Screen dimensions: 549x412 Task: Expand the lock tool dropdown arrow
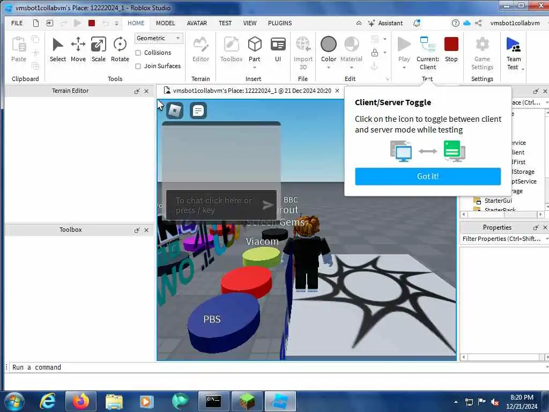tap(385, 53)
